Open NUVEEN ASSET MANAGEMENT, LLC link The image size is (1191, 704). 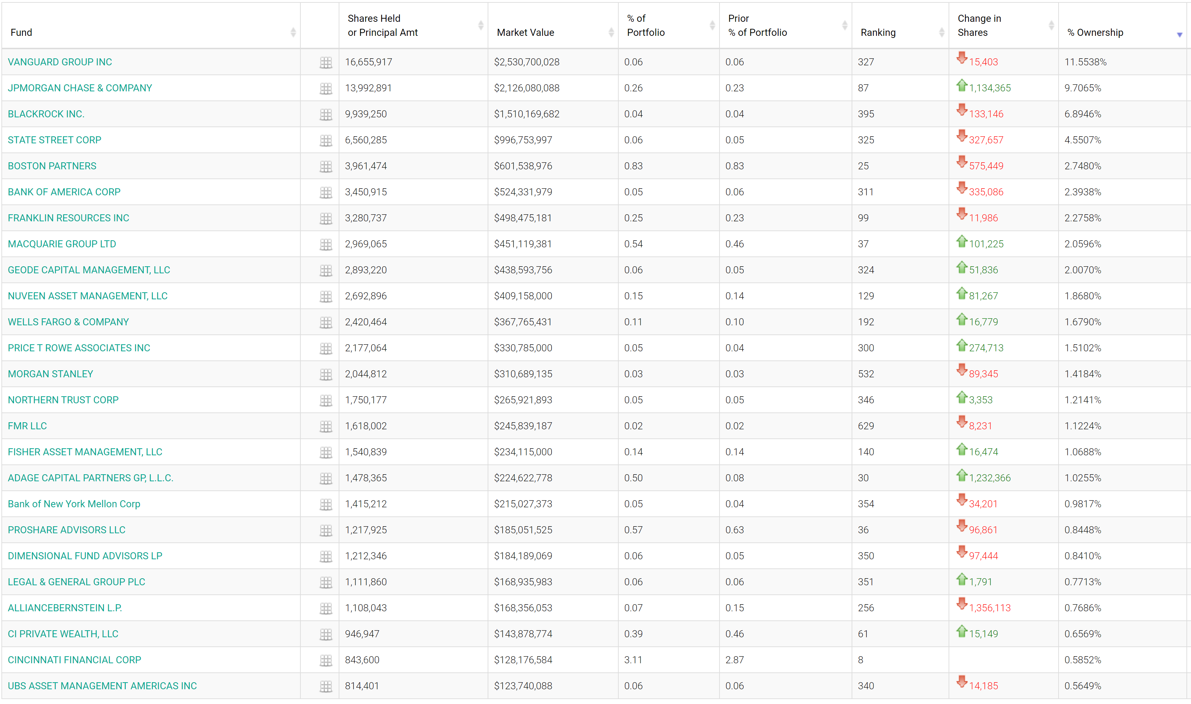click(x=88, y=296)
